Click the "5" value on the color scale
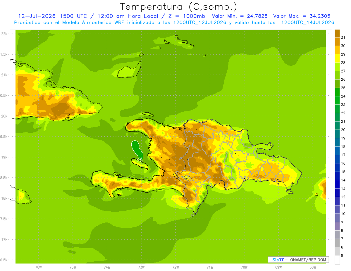Screen dimensions: 351x271 point(342,256)
